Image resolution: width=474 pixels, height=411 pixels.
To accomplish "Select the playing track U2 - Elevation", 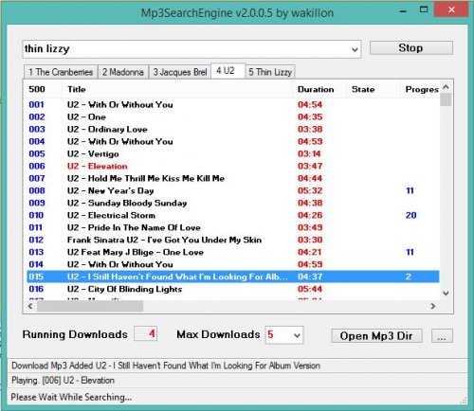I will 233,167.
